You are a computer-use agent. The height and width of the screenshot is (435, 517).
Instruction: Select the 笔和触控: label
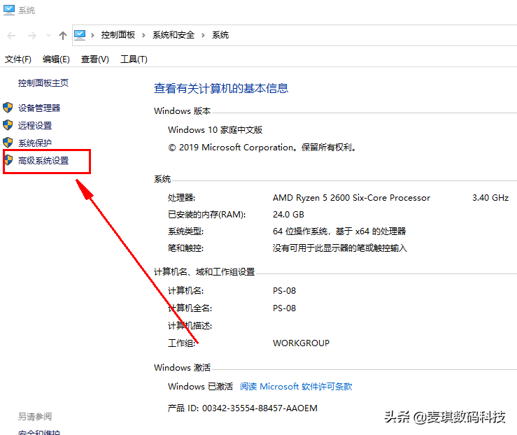[185, 248]
